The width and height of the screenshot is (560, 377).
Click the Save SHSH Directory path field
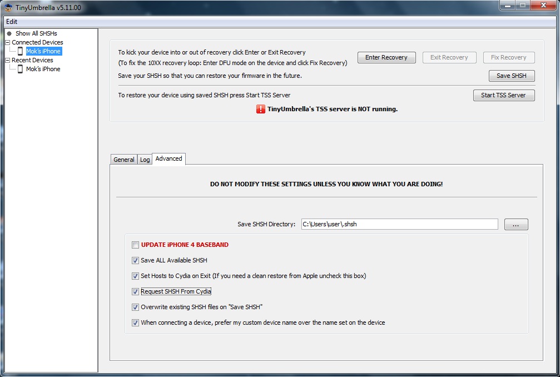click(x=399, y=224)
